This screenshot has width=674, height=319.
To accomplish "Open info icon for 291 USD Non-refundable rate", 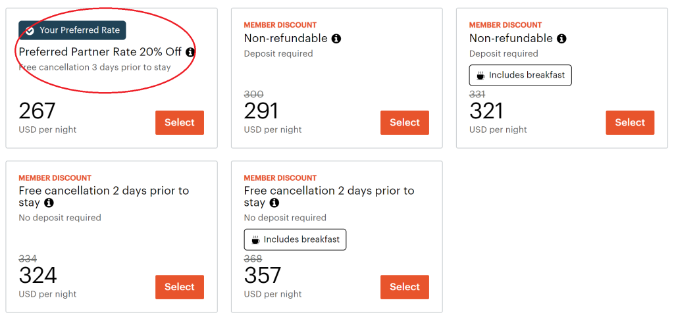I will point(336,39).
